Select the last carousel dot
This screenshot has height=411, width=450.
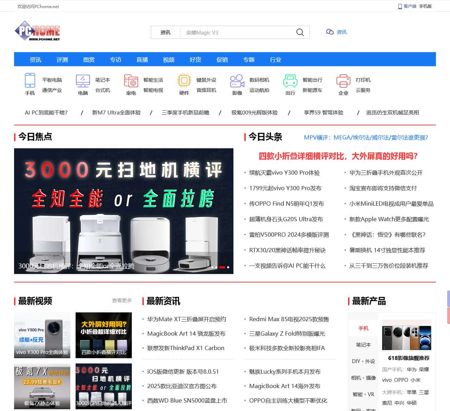pos(228,267)
